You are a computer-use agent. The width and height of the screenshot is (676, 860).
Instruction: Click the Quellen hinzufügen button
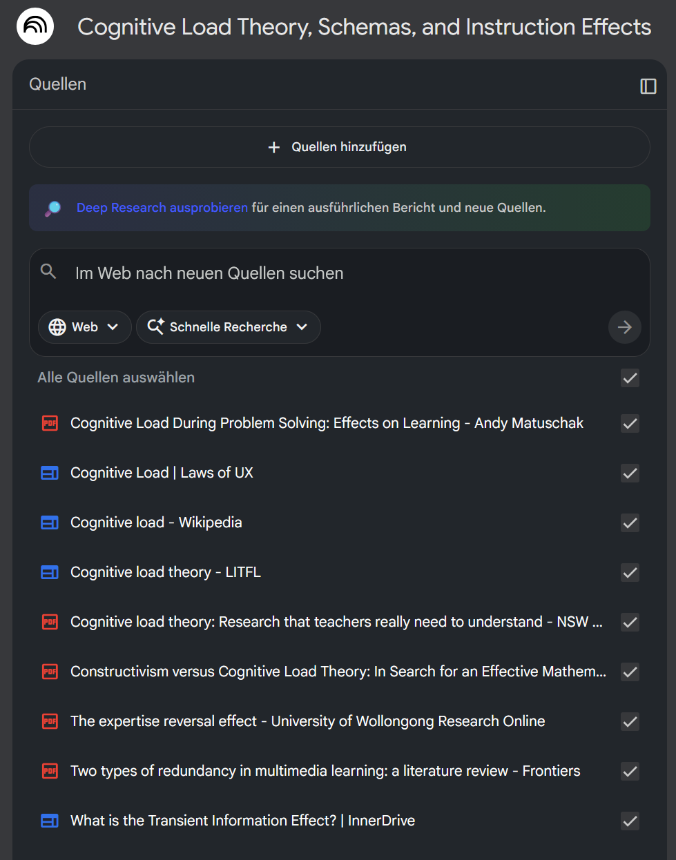click(x=339, y=147)
